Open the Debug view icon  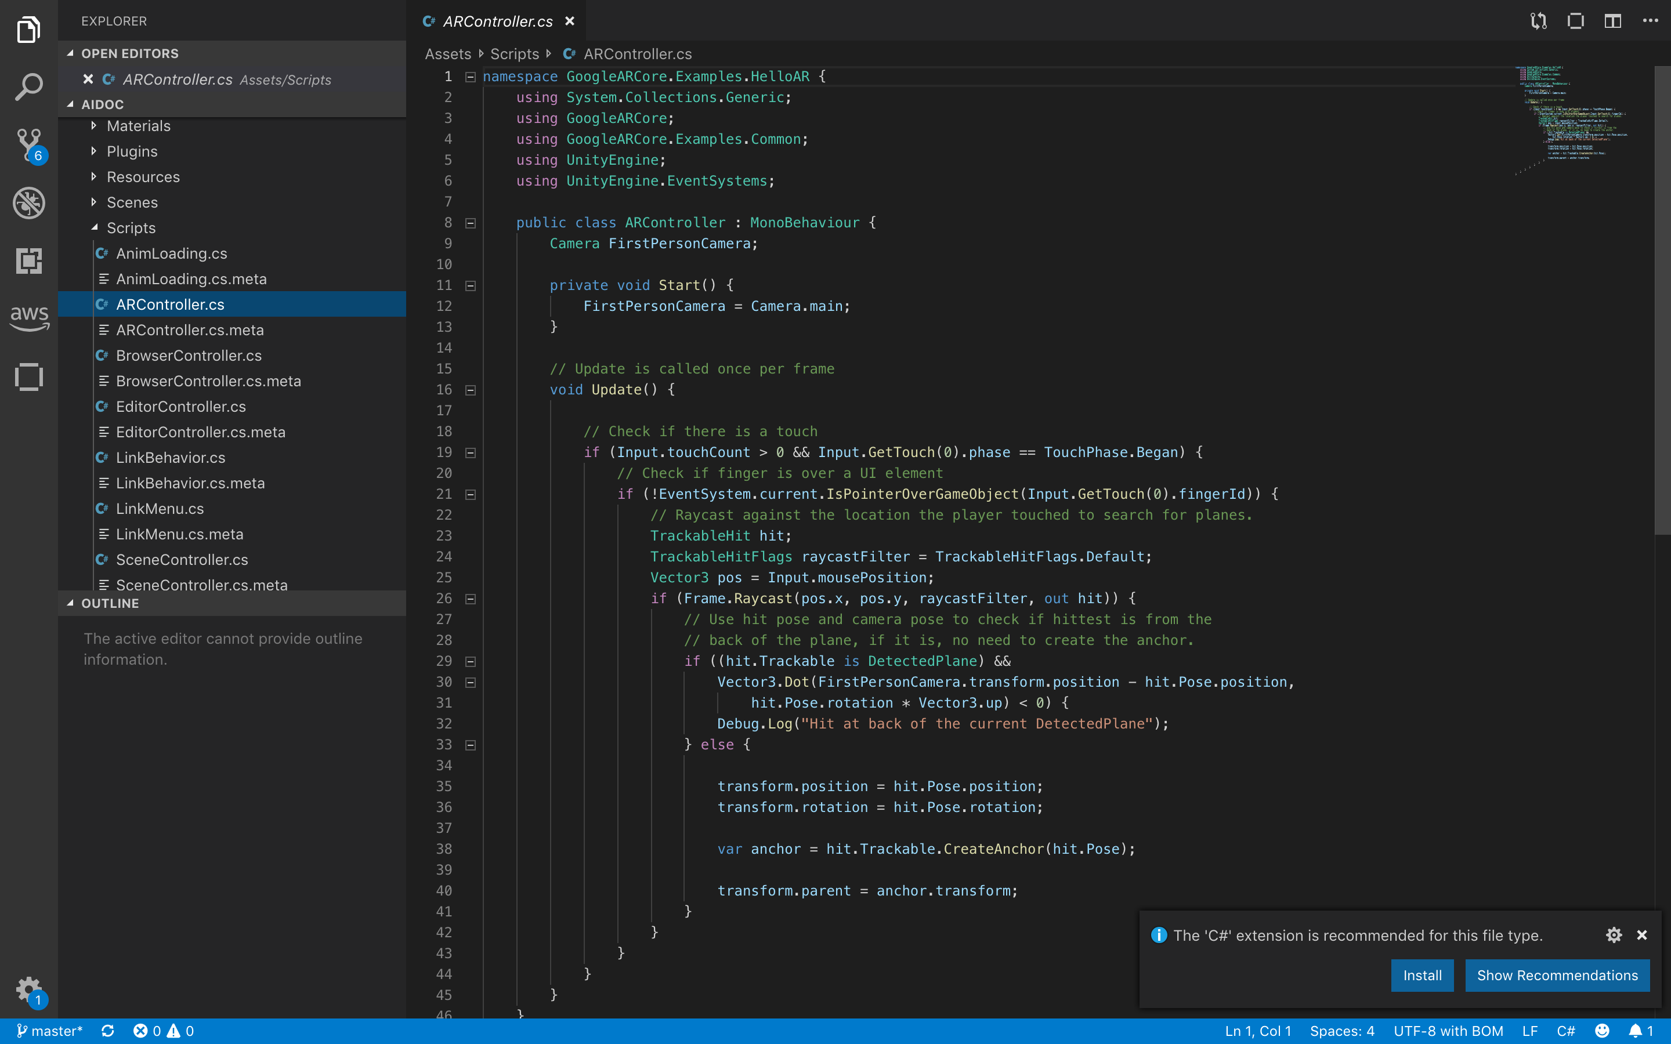click(x=28, y=203)
